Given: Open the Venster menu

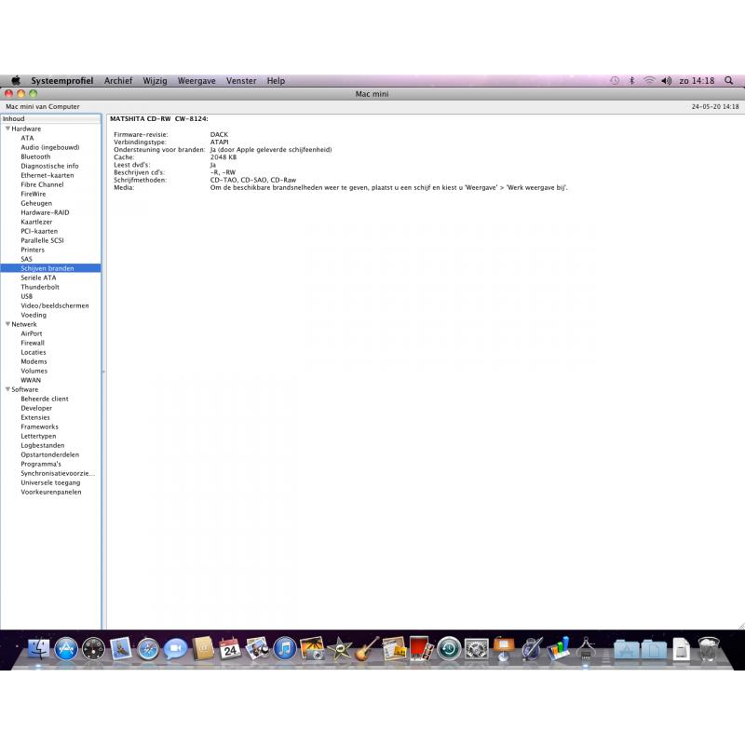Looking at the screenshot, I should pos(241,80).
